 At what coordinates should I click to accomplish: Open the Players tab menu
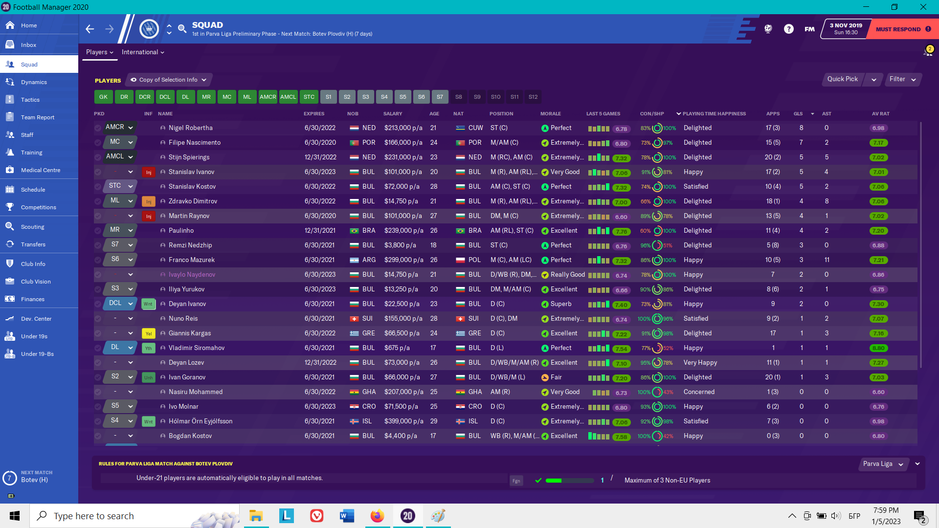[x=99, y=52]
